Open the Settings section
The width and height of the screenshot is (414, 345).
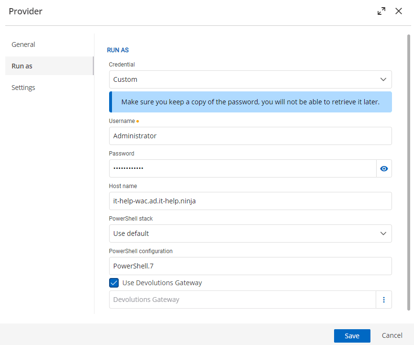23,87
